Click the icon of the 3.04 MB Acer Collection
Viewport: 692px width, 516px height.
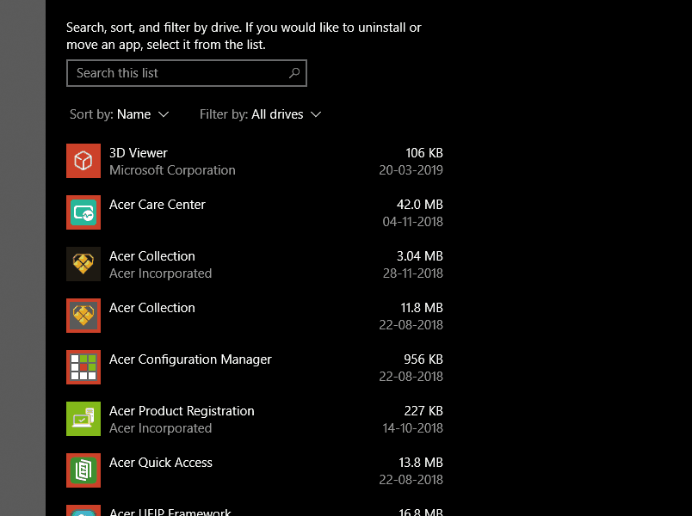(x=83, y=264)
